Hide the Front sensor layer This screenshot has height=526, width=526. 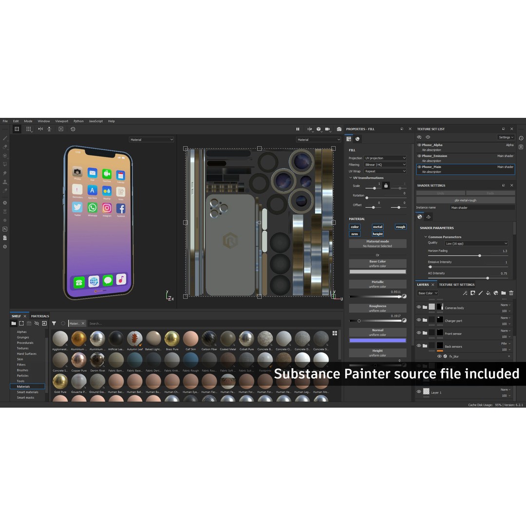coord(419,333)
